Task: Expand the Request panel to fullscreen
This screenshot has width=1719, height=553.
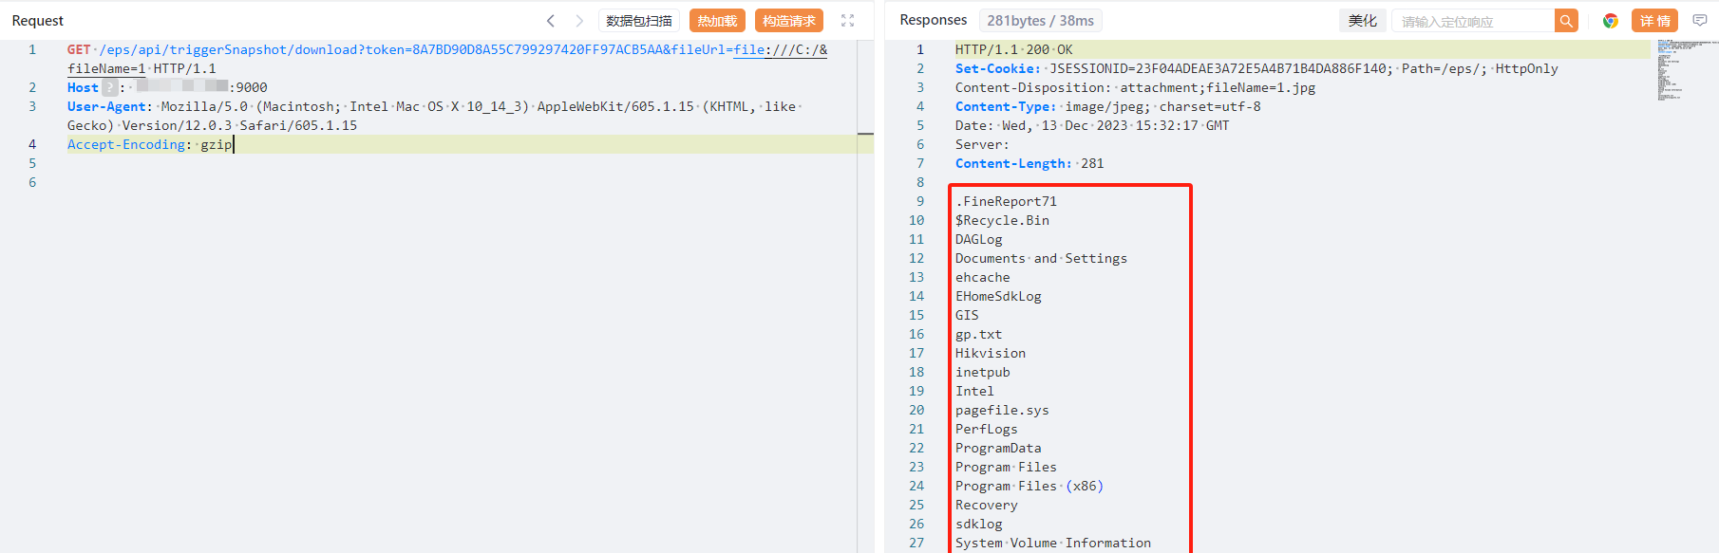Action: point(848,21)
